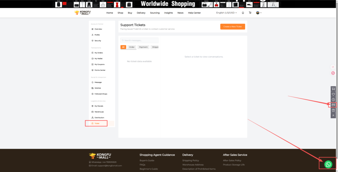Open the floating clock history icon
Image resolution: width=338 pixels, height=172 pixels.
tap(333, 100)
